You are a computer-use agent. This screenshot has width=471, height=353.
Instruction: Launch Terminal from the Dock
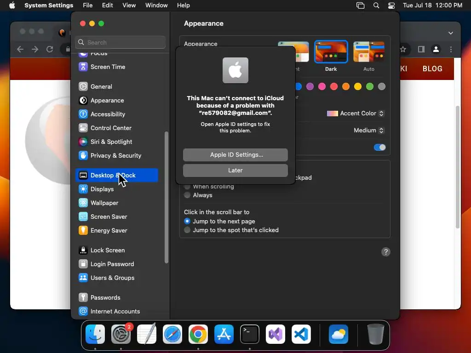[x=250, y=334]
